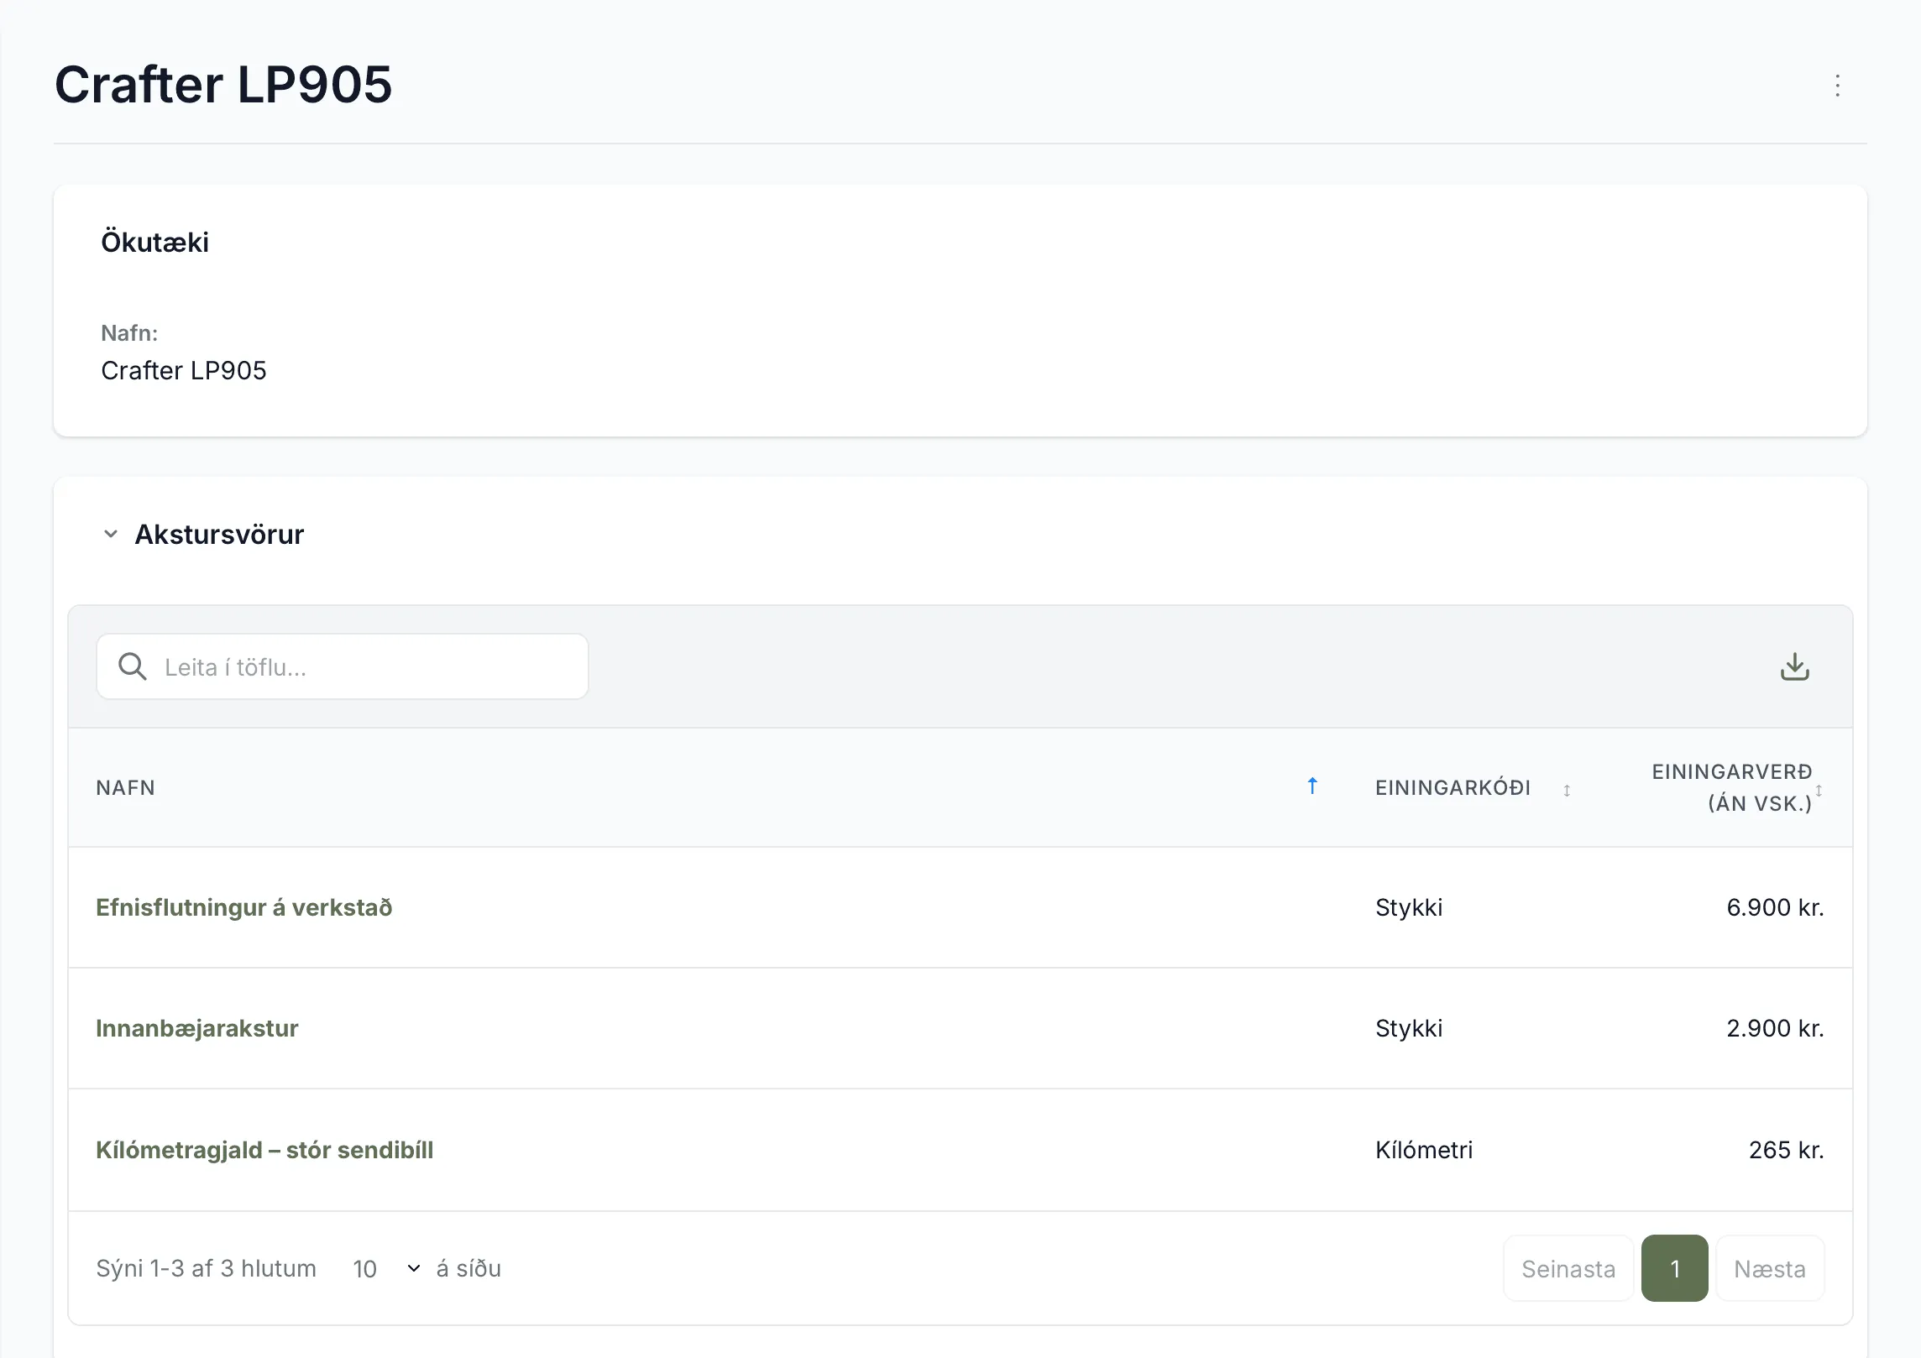Open Innanbæjarakstur product link
Image resolution: width=1921 pixels, height=1358 pixels.
tap(196, 1028)
